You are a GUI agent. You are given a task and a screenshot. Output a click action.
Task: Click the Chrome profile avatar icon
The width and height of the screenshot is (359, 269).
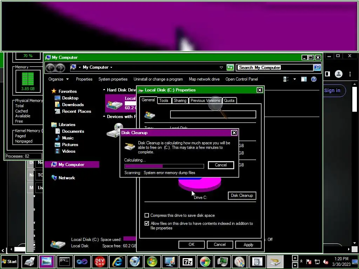(x=338, y=74)
